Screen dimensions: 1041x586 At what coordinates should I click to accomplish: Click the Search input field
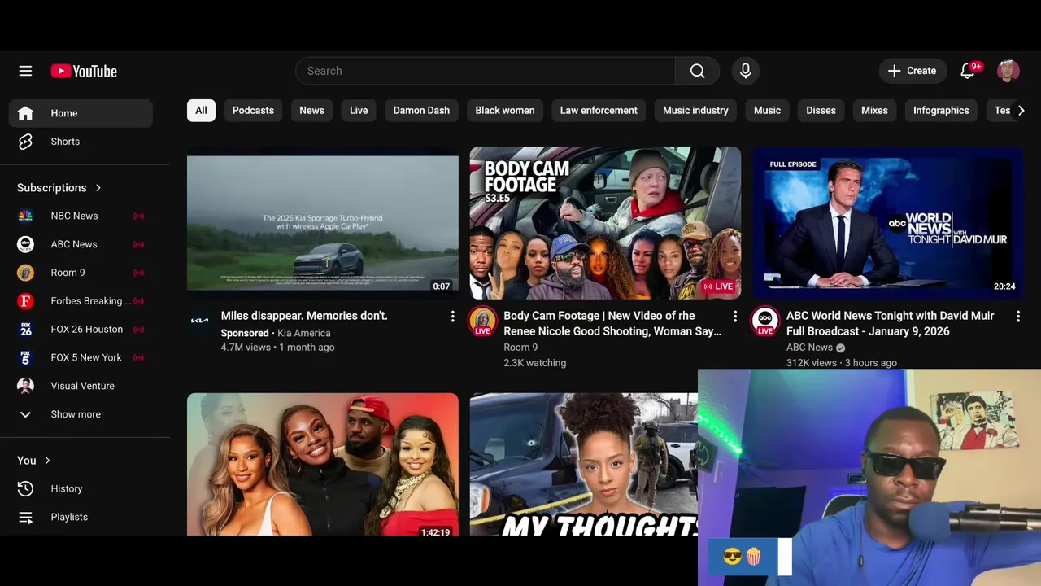pos(486,71)
